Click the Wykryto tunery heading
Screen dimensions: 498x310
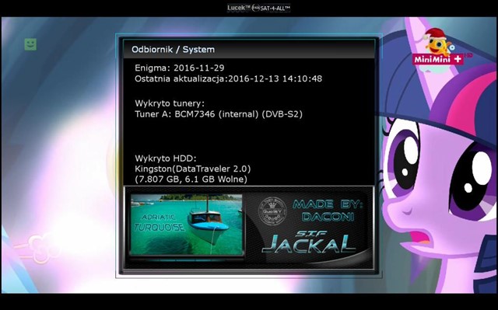(x=170, y=103)
